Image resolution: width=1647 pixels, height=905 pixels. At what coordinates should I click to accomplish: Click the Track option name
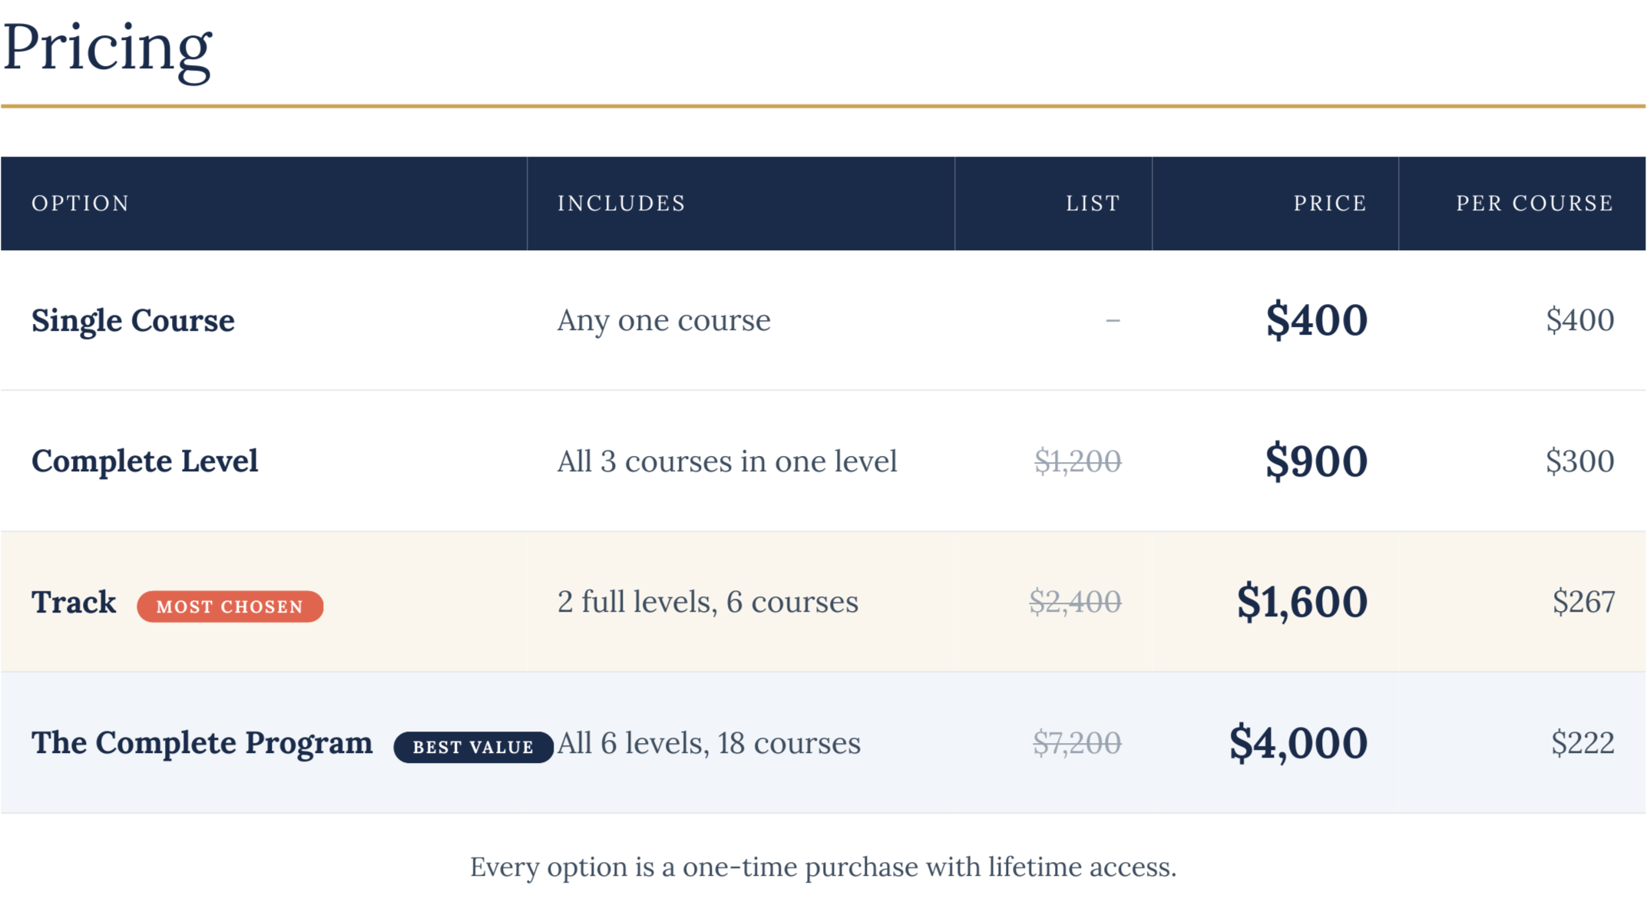click(x=74, y=603)
